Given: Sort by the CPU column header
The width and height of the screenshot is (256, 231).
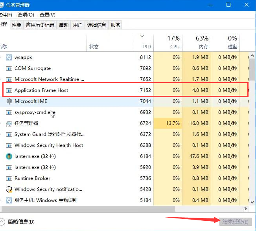Looking at the screenshot, I should pyautogui.click(x=168, y=43).
